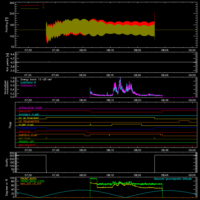The width and height of the screenshot is (200, 200).
Task: Click the FRONTS_OFF label
Action: pyautogui.click(x=26, y=142)
